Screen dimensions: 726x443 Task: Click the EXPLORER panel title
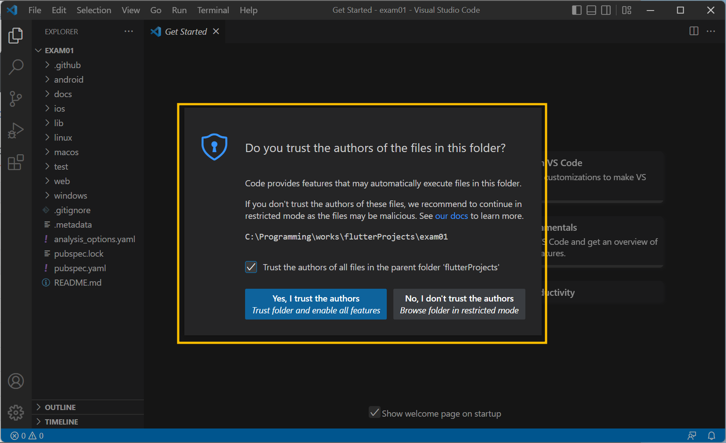61,32
